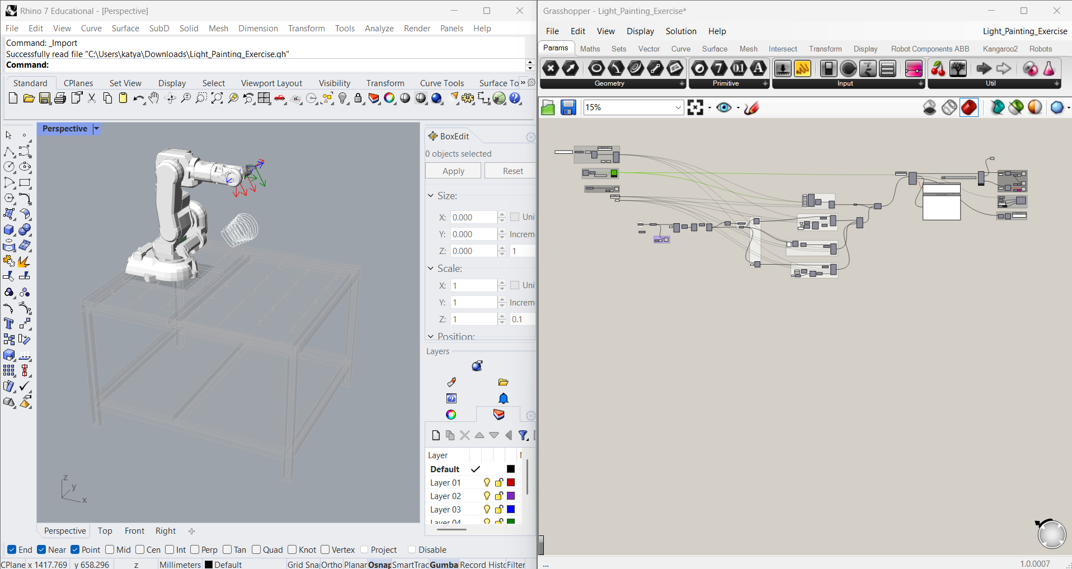Switch to Grasshopper Kangaroo2 tab
Screen dimensions: 1072x569
pos(1000,49)
